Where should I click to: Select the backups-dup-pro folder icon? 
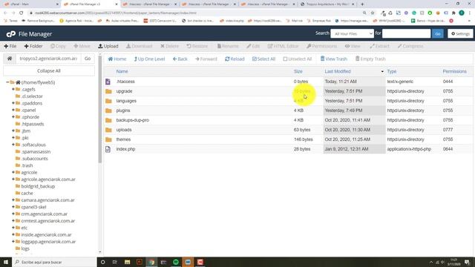pyautogui.click(x=108, y=120)
